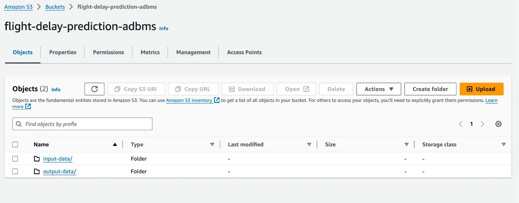Sort ascending by Name column arrow
The image size is (519, 203).
pos(115,144)
